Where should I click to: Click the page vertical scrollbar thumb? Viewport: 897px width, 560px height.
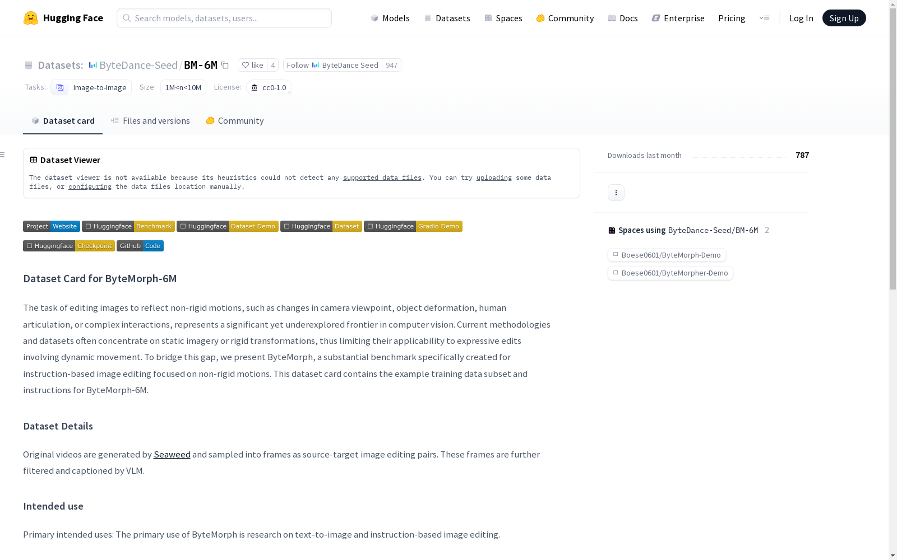pos(893,148)
